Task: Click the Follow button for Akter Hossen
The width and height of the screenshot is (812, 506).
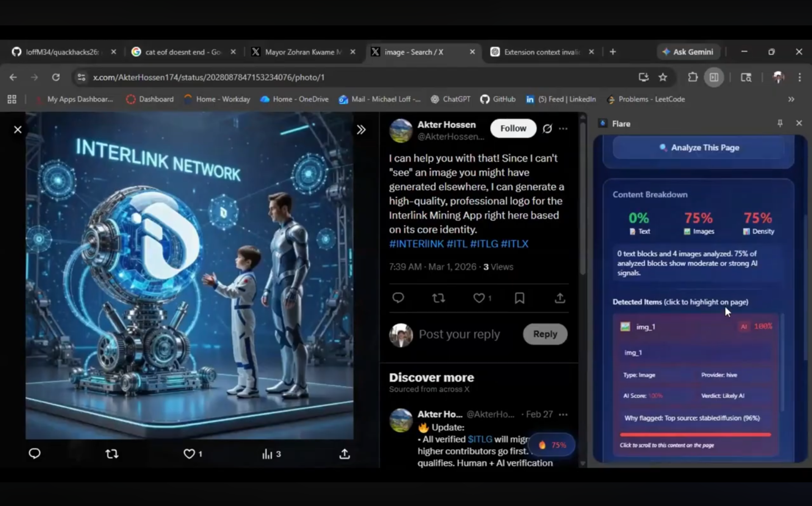Action: (513, 128)
